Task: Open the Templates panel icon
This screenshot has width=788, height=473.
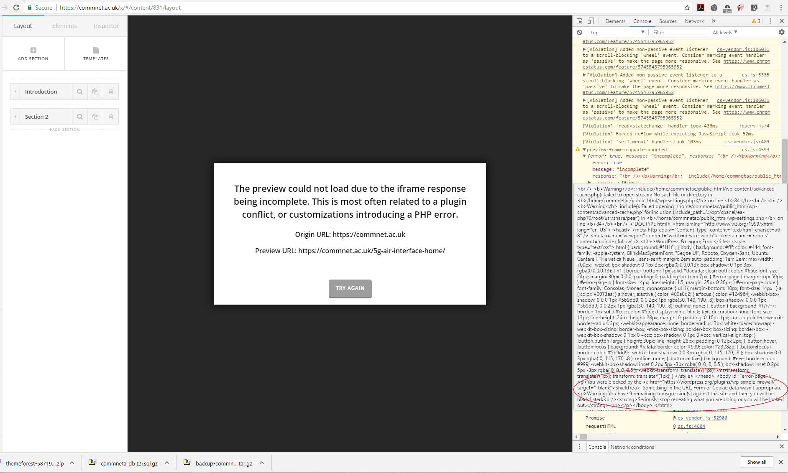Action: tap(96, 51)
